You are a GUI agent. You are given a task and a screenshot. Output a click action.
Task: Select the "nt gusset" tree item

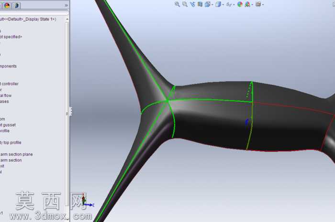[8, 125]
